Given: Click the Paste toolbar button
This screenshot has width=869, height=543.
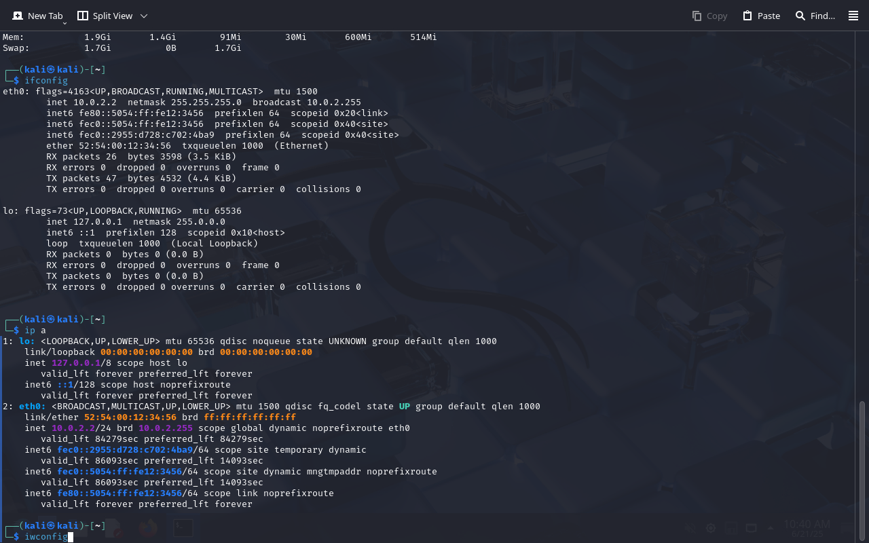Looking at the screenshot, I should [x=761, y=16].
